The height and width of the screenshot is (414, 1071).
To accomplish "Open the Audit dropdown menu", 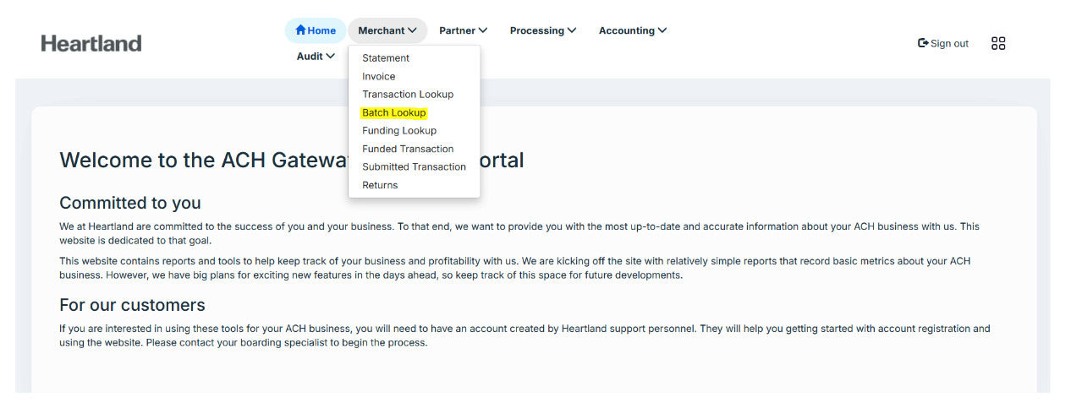I will 316,56.
